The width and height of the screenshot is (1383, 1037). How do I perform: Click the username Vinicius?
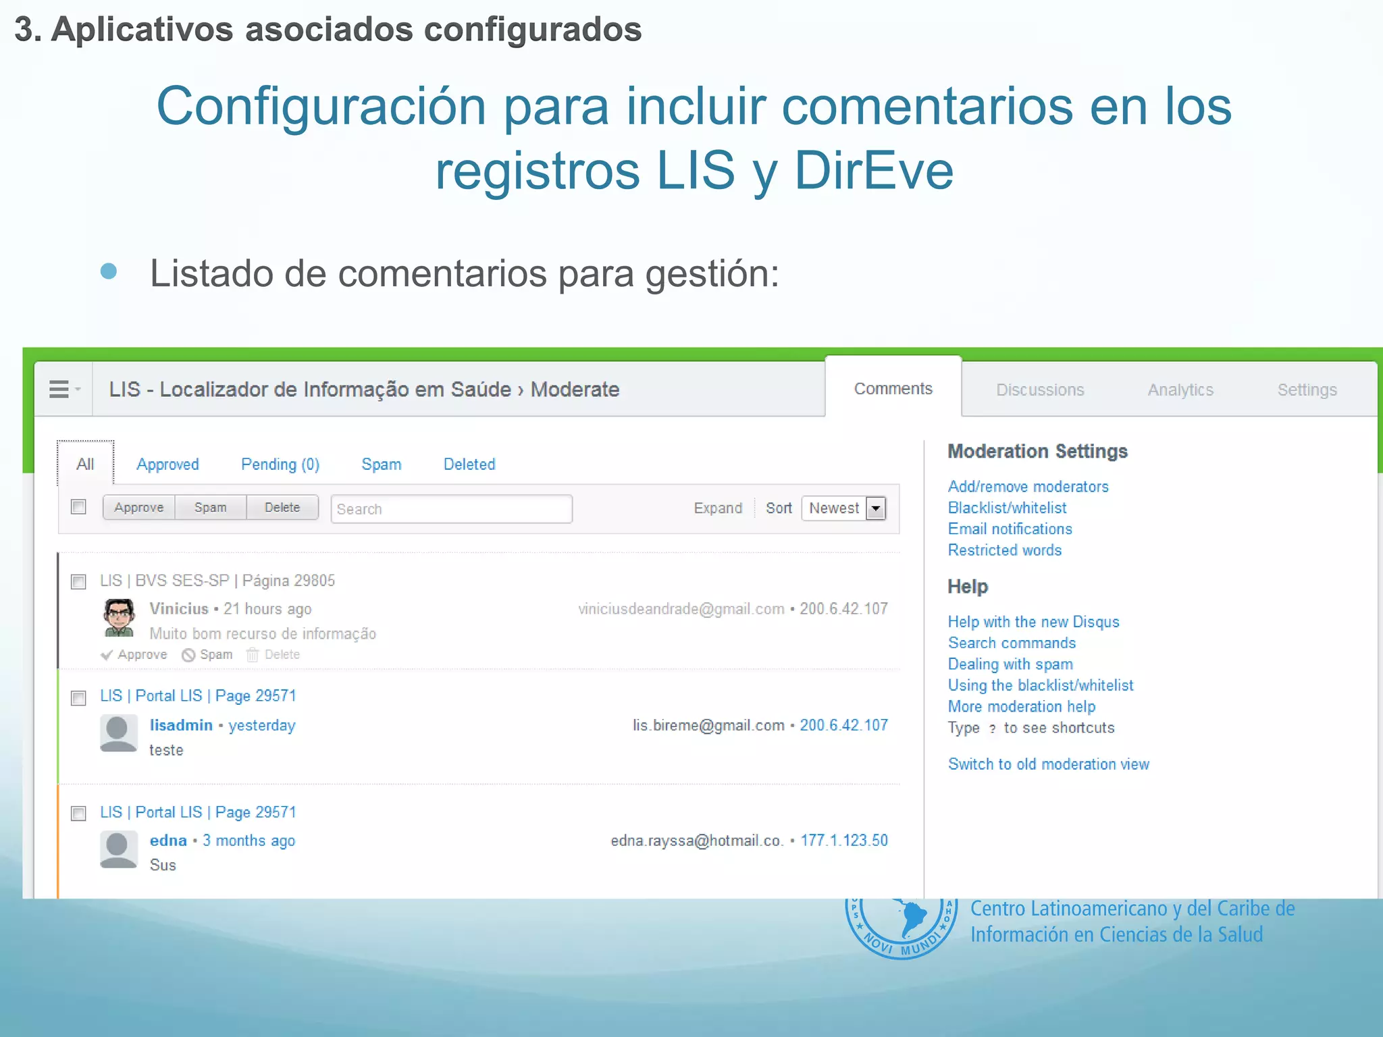[179, 608]
